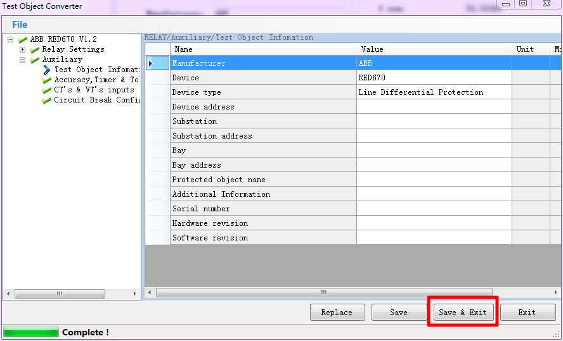Click the blue arrow icon beside Test Object Infomation
Screen dimensions: 563x341
(x=47, y=70)
